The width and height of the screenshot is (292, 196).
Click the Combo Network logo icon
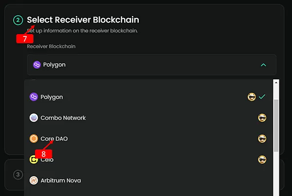(34, 118)
